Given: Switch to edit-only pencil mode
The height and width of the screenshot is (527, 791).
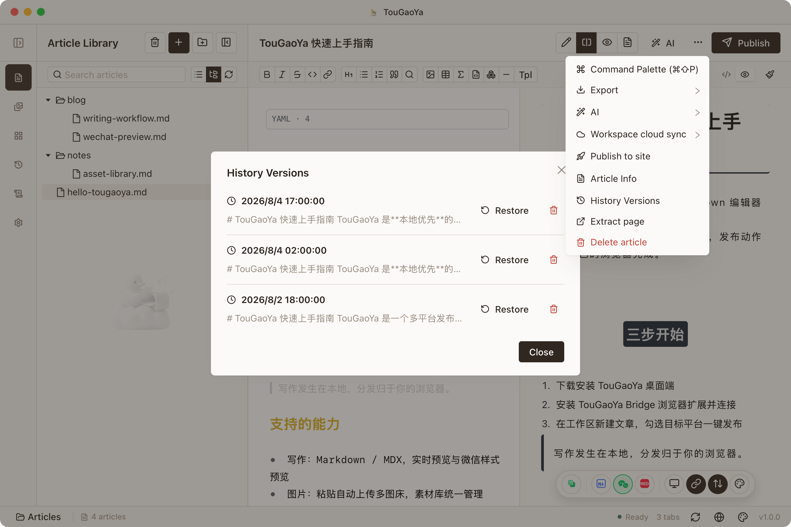Looking at the screenshot, I should (x=566, y=43).
